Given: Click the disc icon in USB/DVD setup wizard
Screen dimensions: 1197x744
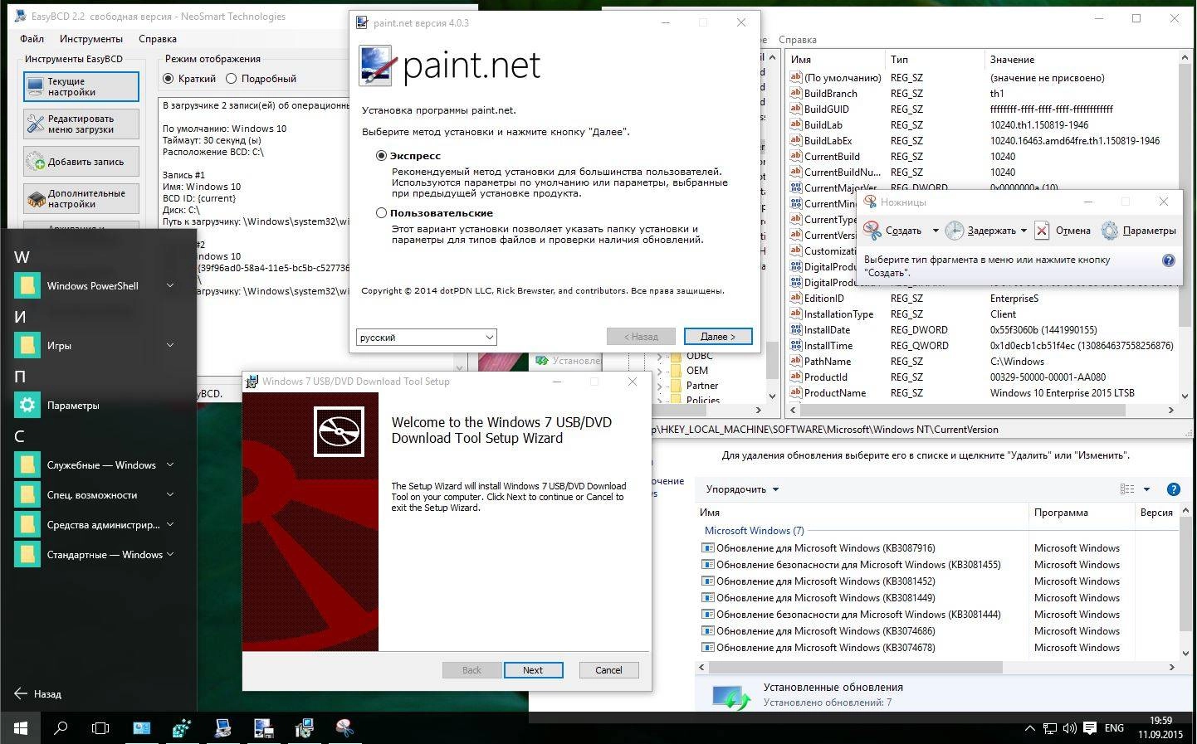Looking at the screenshot, I should (339, 431).
